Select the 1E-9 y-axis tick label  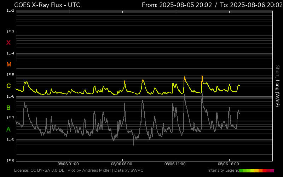tap(10, 161)
